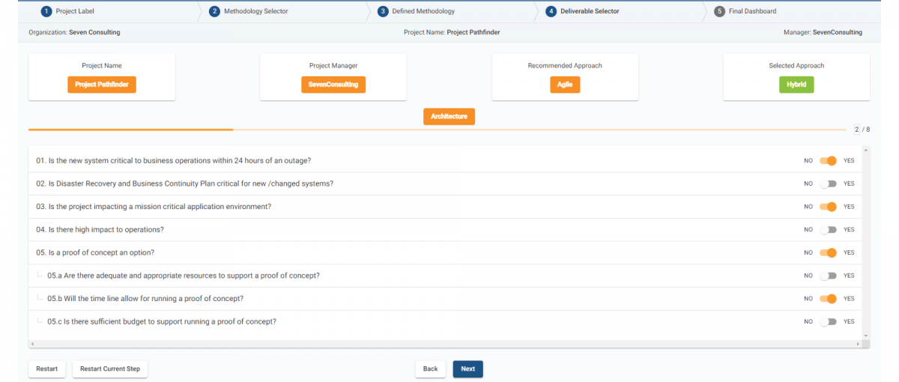This screenshot has height=382, width=899.
Task: Click question 02 text about Disaster Recovery
Action: click(x=185, y=184)
